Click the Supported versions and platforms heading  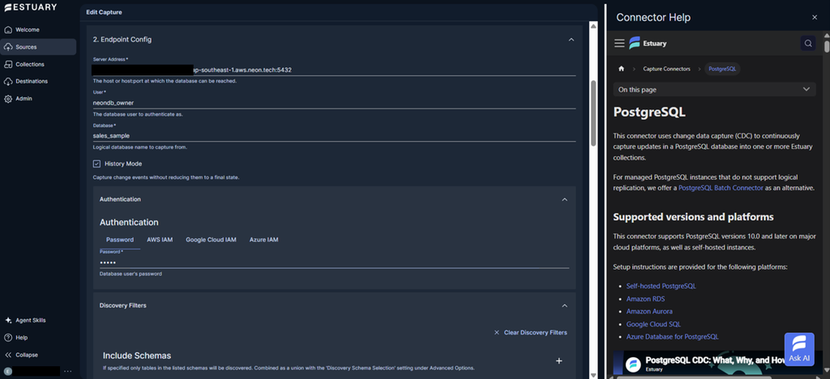694,217
